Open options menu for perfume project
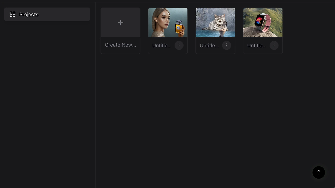335x188 pixels. pos(179,45)
